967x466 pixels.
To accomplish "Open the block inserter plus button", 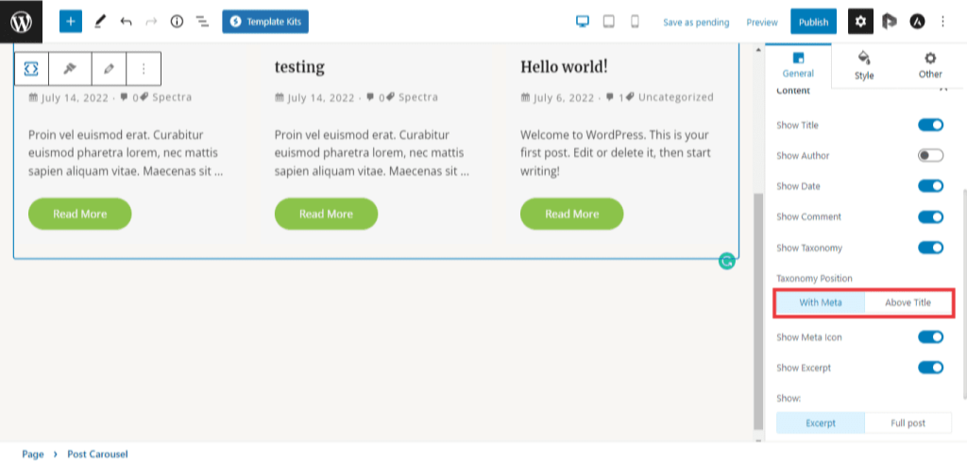I will click(x=71, y=21).
